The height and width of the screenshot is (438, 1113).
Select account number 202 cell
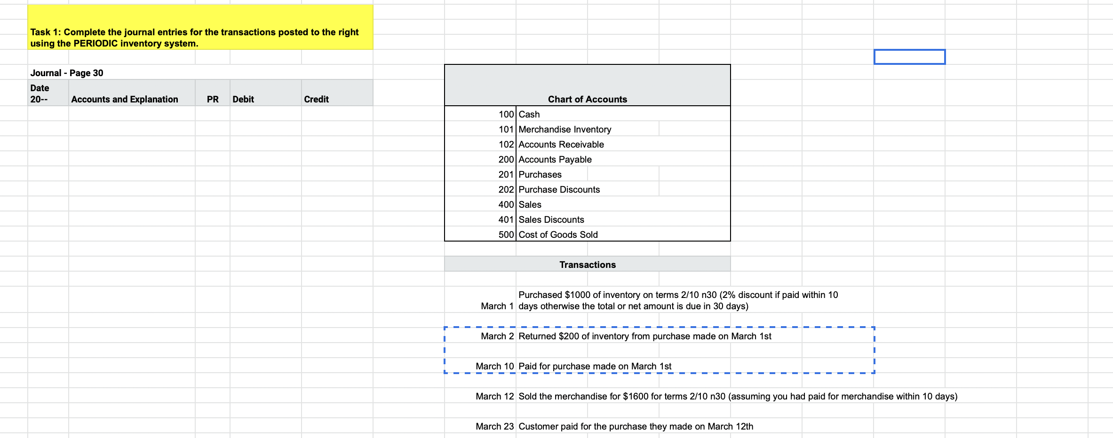click(480, 189)
